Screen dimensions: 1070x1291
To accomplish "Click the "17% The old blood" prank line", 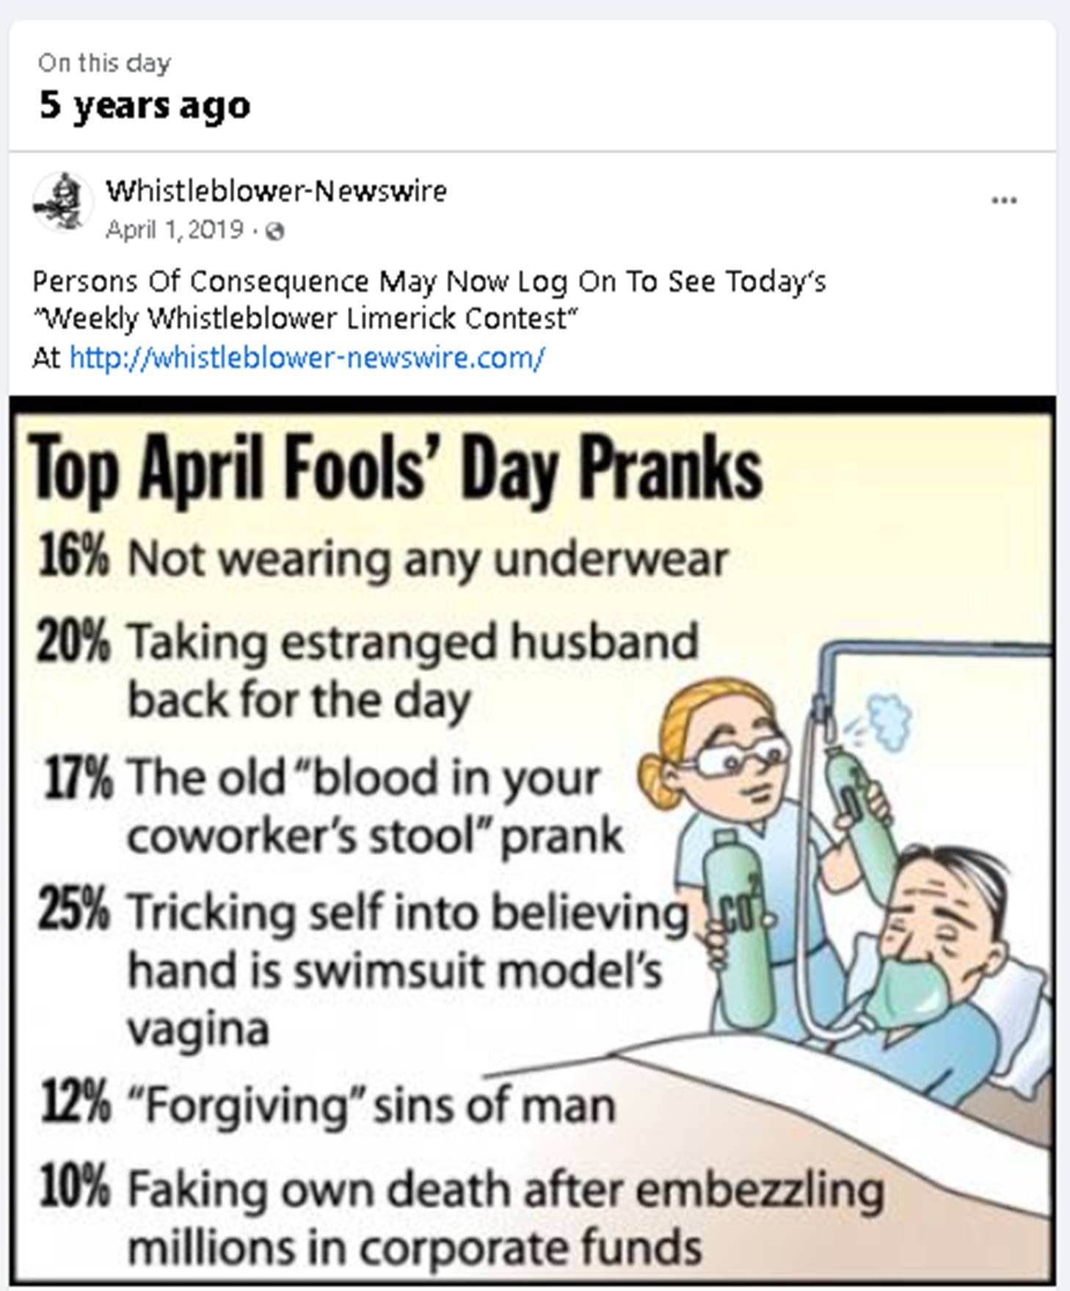I will 323,778.
